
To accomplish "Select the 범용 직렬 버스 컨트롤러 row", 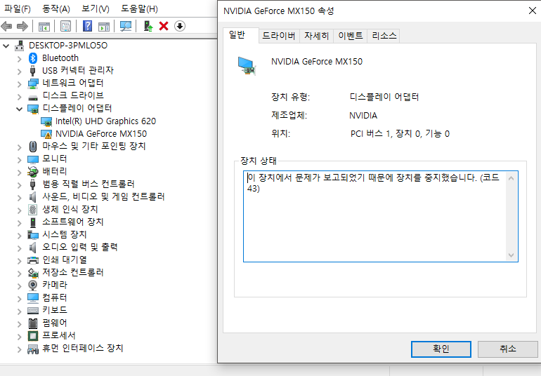I will (x=89, y=184).
